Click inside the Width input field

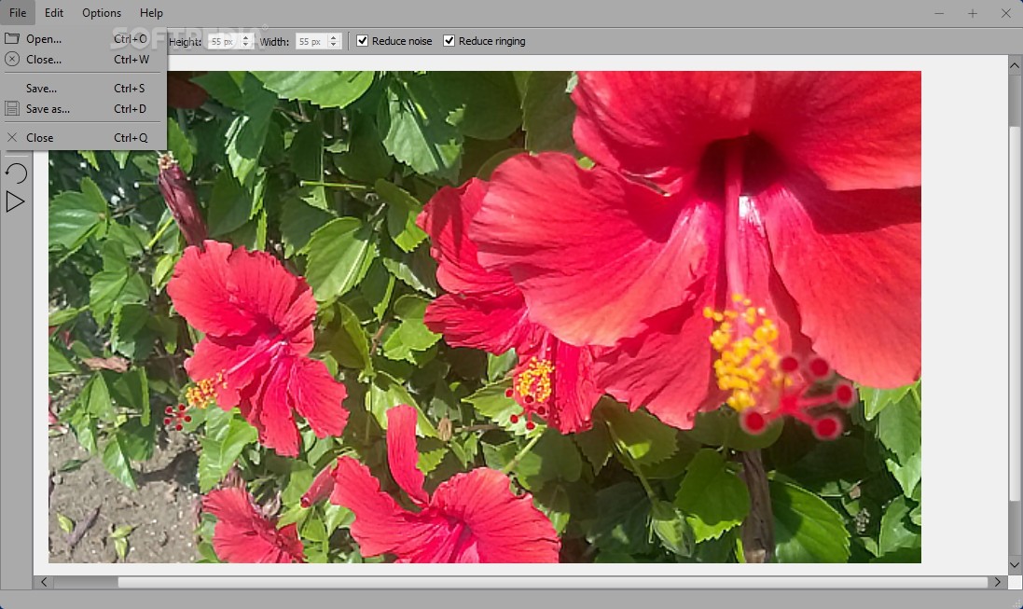(311, 41)
